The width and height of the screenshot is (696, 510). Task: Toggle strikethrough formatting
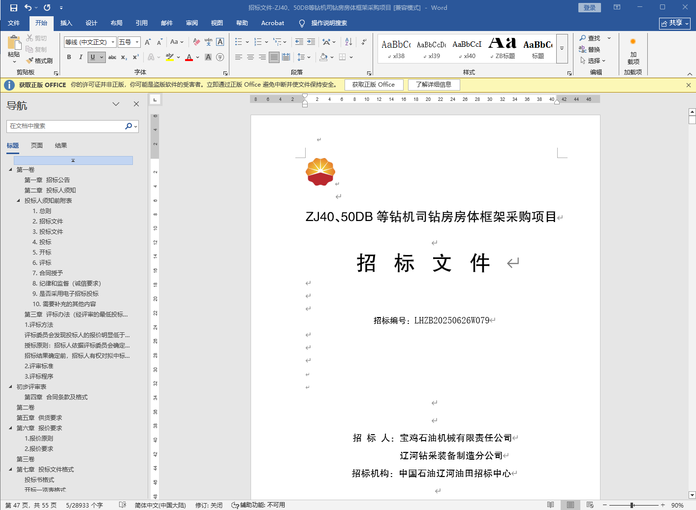pos(112,57)
